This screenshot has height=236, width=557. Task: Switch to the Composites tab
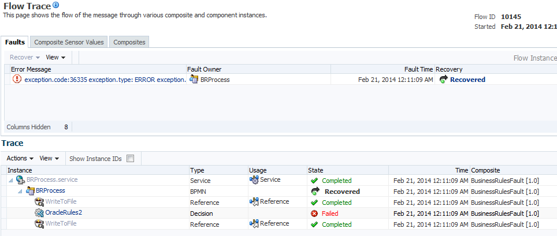129,42
